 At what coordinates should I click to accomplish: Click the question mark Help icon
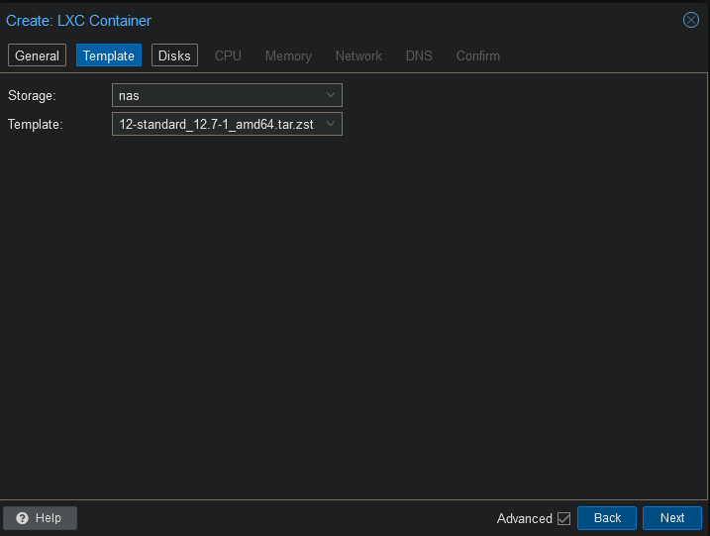pos(22,518)
